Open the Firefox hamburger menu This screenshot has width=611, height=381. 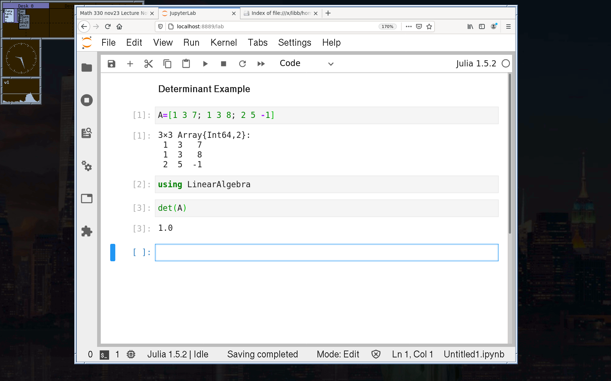(x=508, y=26)
